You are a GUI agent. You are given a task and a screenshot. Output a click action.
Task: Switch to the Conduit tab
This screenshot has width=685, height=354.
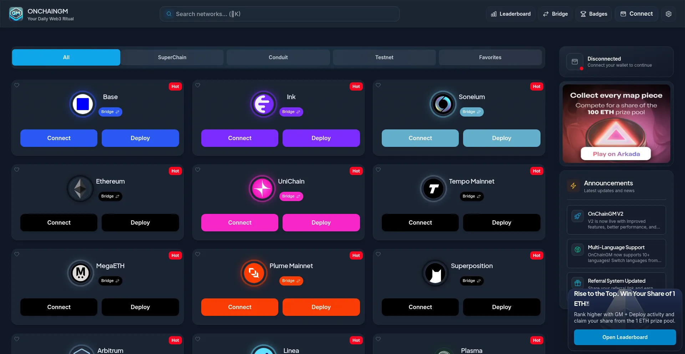click(x=278, y=57)
